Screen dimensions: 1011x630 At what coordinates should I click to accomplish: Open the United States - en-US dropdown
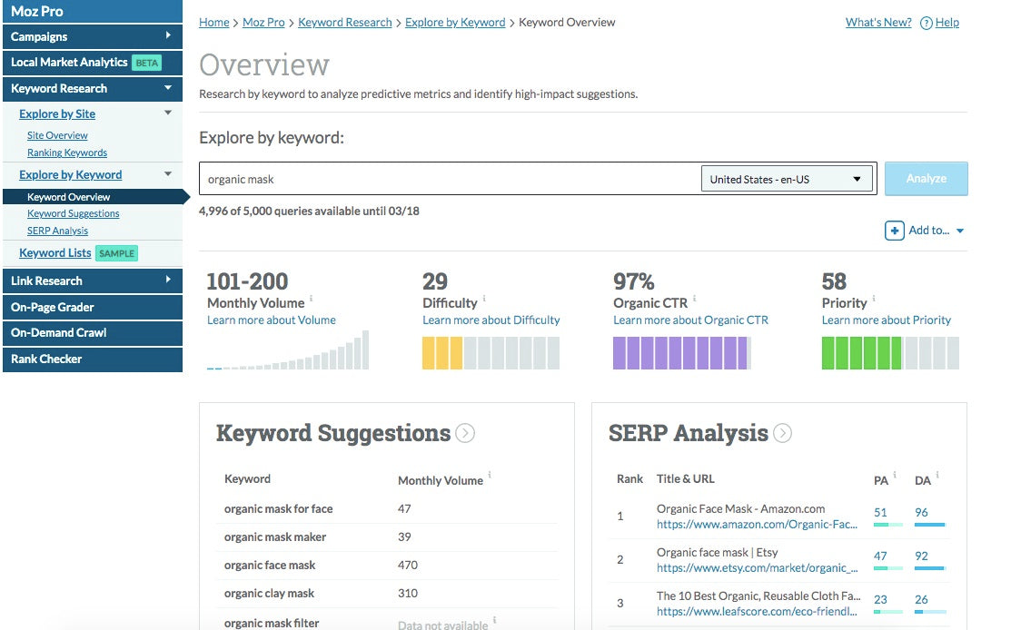[787, 179]
